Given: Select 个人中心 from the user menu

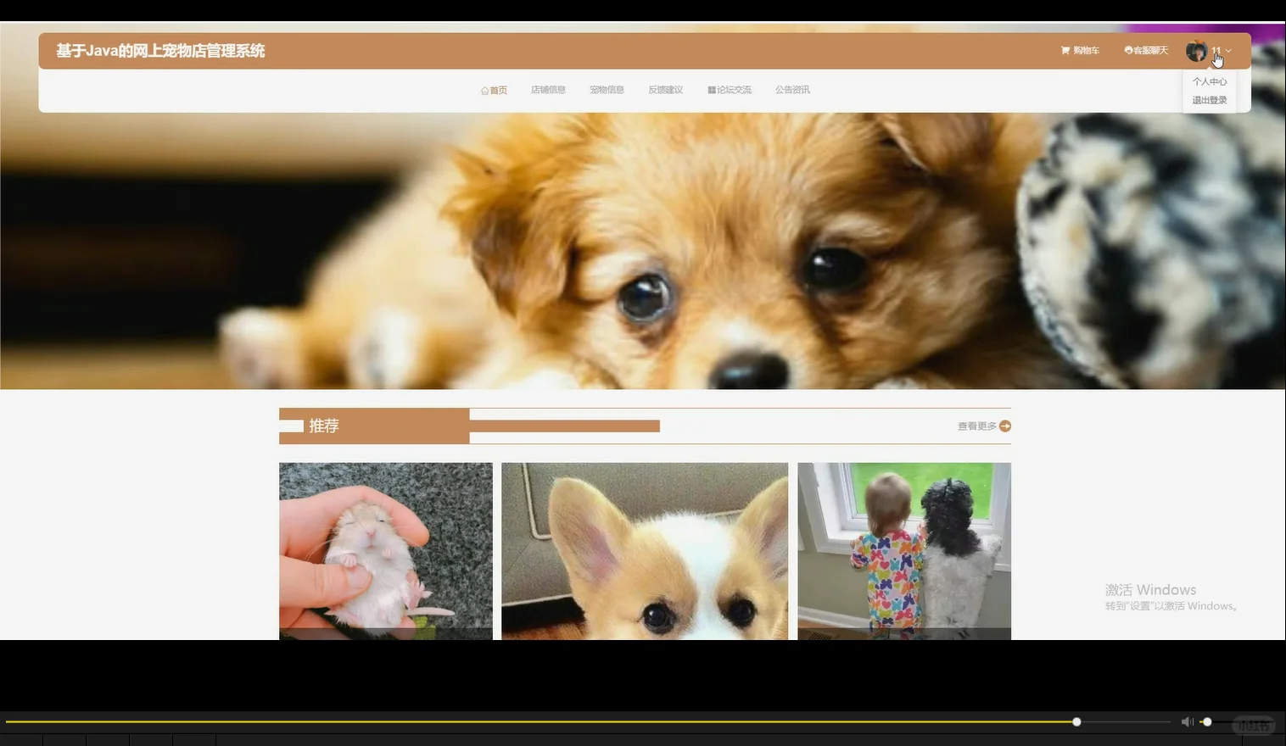Looking at the screenshot, I should pos(1210,81).
